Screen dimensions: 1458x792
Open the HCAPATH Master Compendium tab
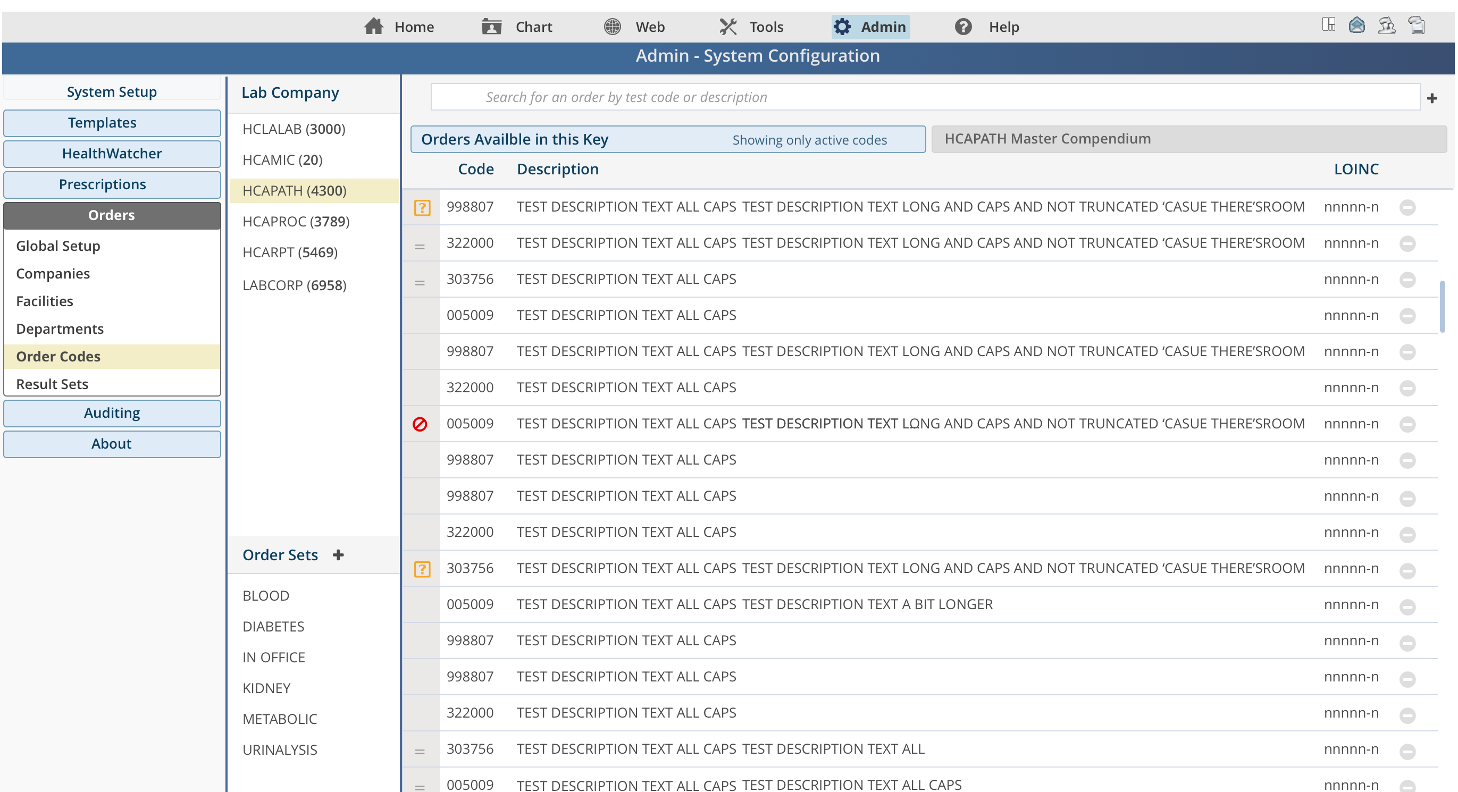(1188, 139)
